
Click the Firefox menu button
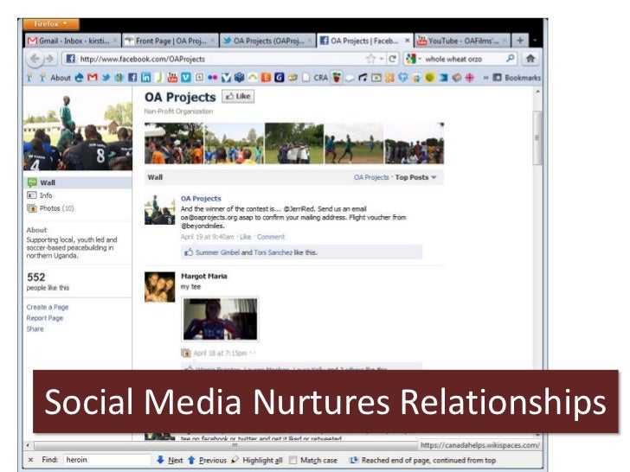click(x=51, y=24)
